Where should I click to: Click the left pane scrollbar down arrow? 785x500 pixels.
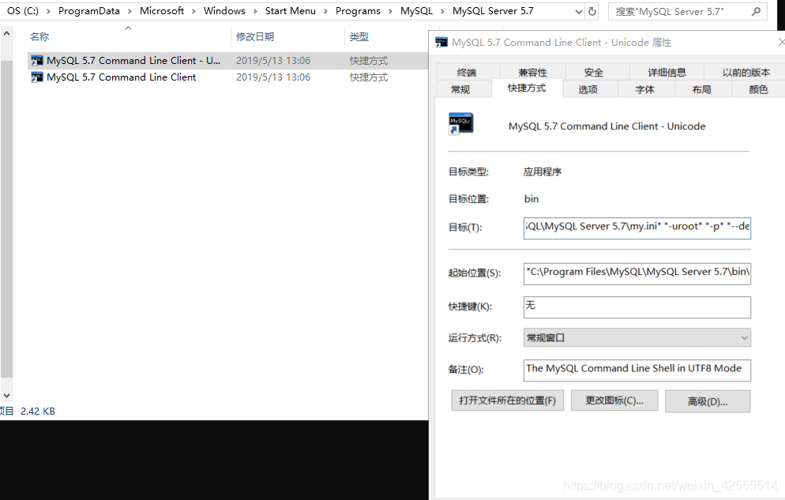[x=6, y=396]
